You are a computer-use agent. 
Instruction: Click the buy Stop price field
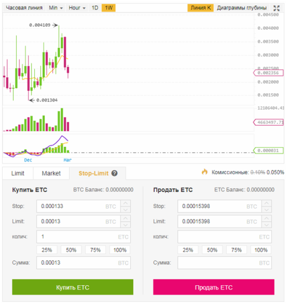pyautogui.click(x=78, y=206)
